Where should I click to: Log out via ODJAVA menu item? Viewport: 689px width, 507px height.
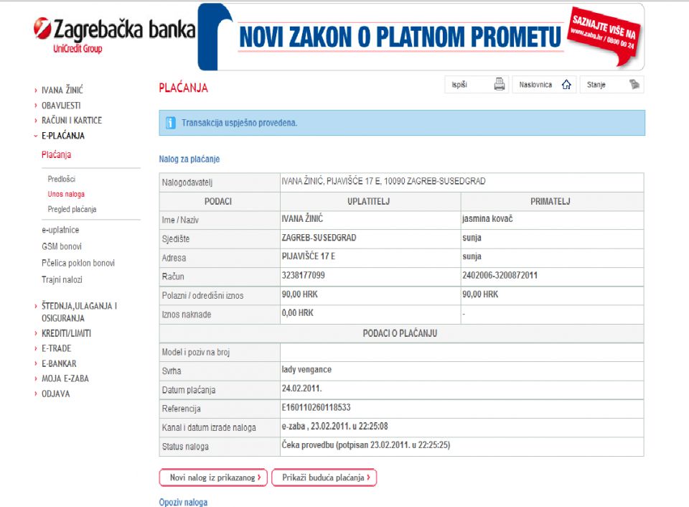[x=56, y=394]
